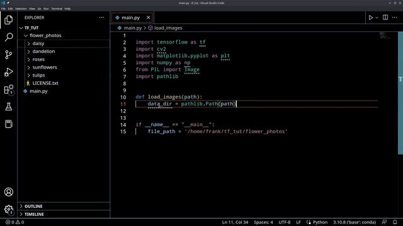Open run options dropdown arrow

(377, 18)
